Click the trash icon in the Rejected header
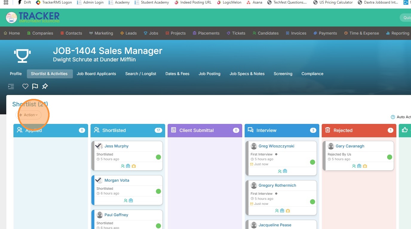The height and width of the screenshot is (229, 411). (328, 130)
